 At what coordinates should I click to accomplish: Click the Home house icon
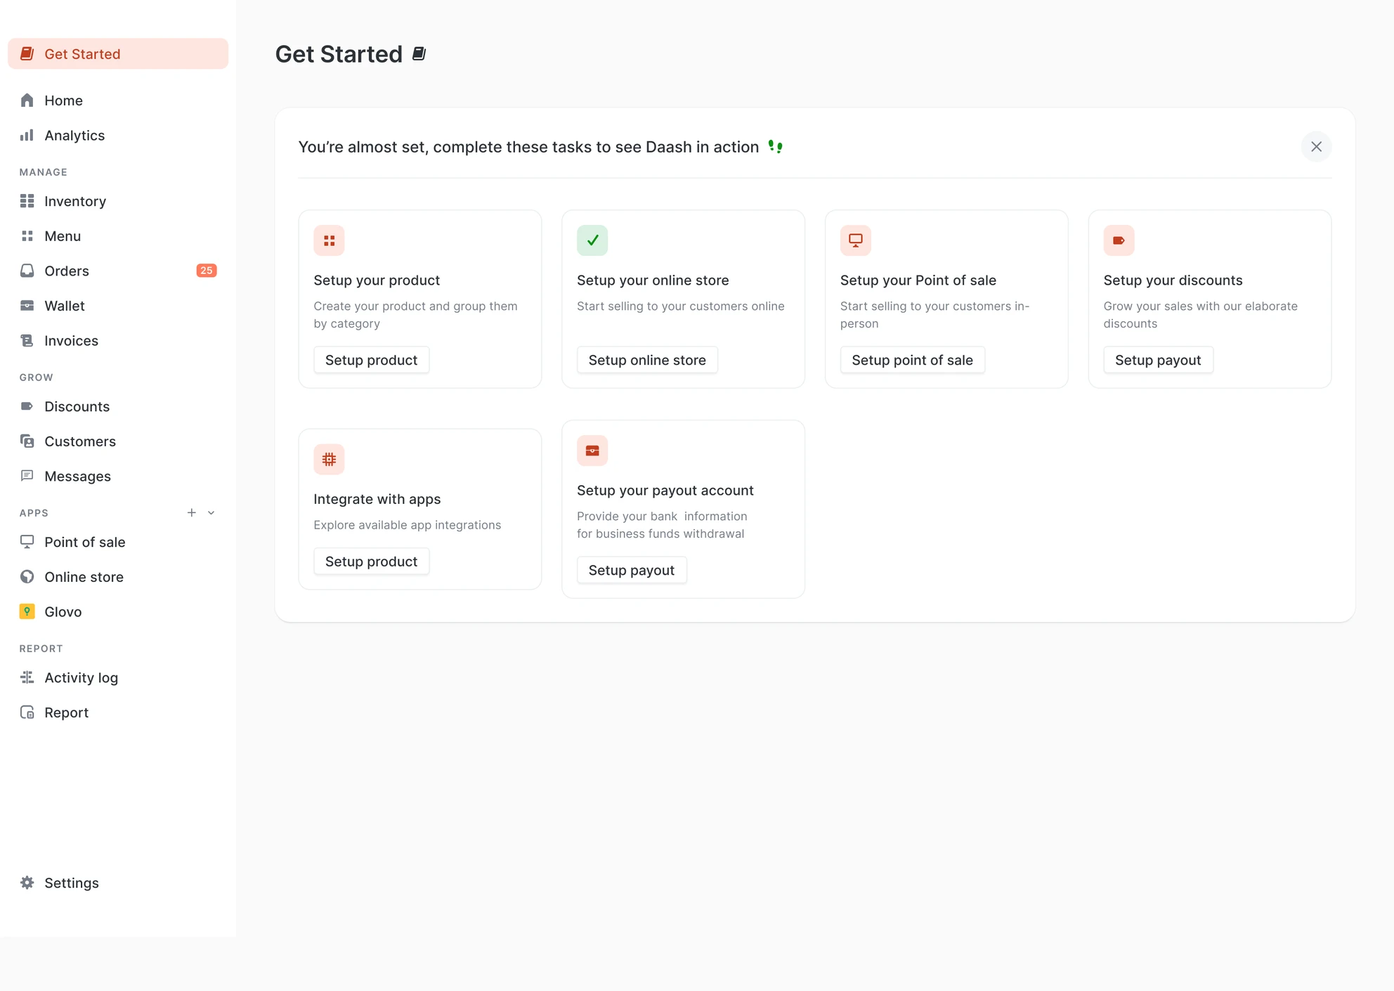click(27, 100)
